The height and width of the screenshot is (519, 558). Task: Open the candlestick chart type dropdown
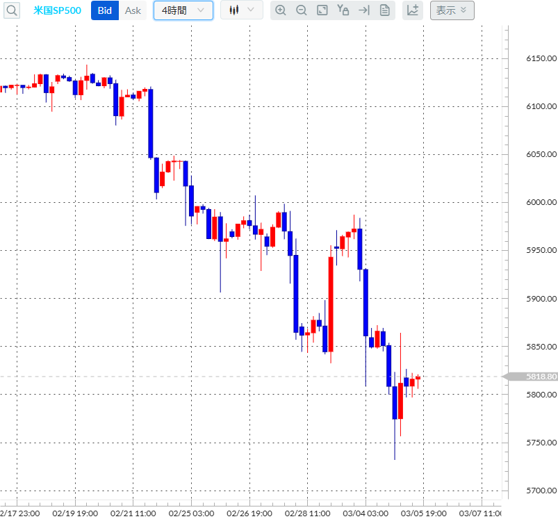pos(242,10)
